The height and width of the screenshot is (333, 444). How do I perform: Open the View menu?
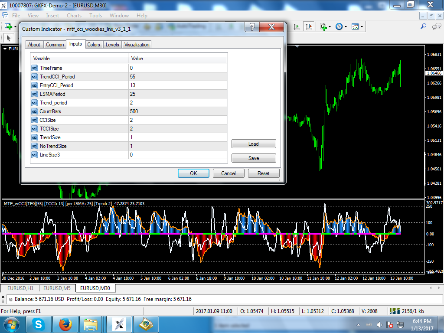coord(33,16)
